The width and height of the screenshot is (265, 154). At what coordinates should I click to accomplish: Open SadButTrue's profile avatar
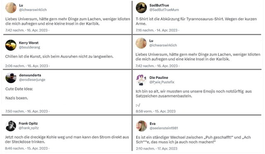tap(141, 7)
